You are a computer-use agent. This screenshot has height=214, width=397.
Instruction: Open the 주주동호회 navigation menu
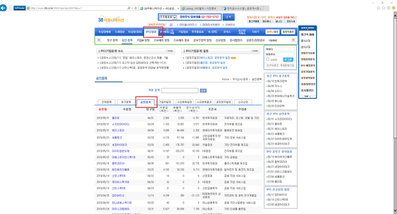coord(197,32)
